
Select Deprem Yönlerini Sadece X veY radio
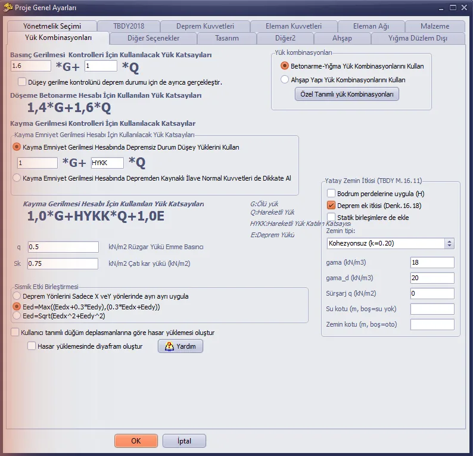tap(17, 296)
